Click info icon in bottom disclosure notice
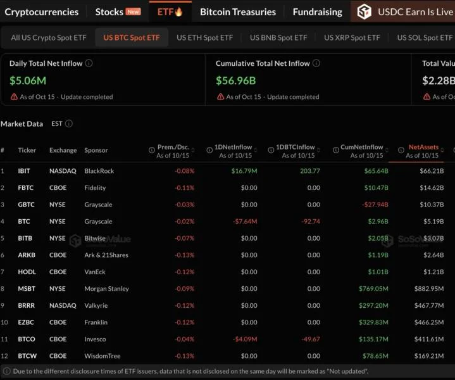 click(x=7, y=371)
